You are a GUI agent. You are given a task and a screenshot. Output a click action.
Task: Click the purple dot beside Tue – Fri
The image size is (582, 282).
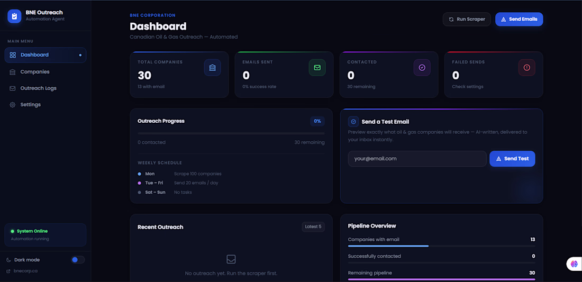139,183
